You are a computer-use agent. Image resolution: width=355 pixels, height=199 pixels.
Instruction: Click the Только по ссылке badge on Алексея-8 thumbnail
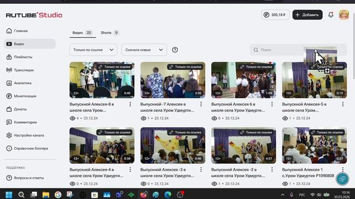[x=115, y=67]
